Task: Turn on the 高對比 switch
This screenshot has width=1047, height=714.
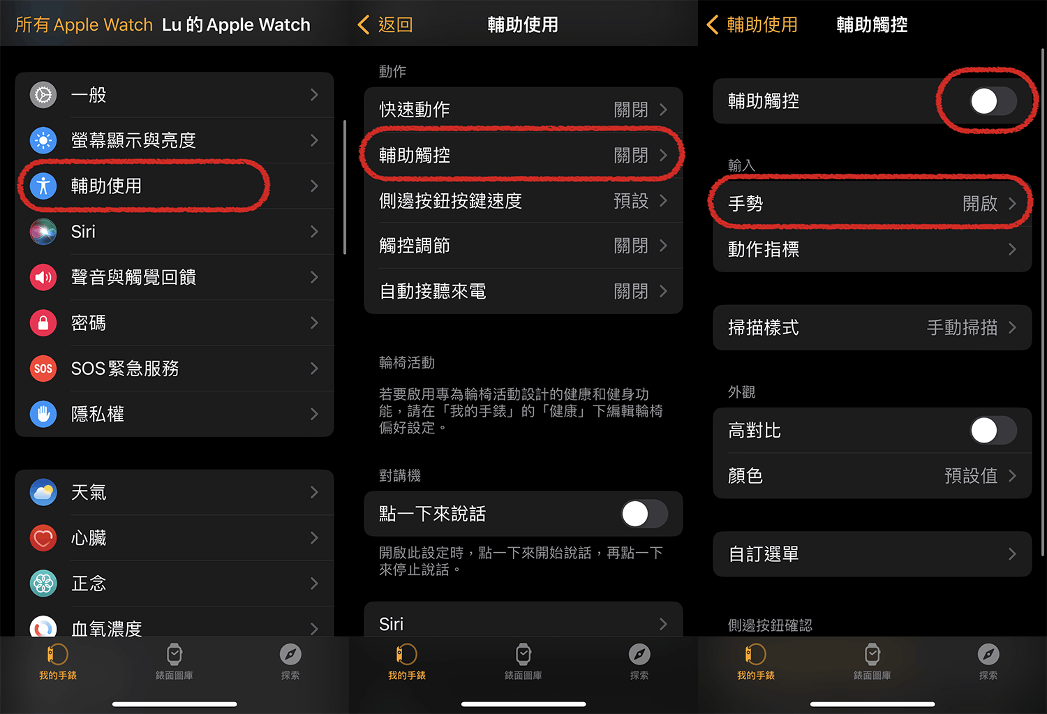Action: [x=993, y=431]
